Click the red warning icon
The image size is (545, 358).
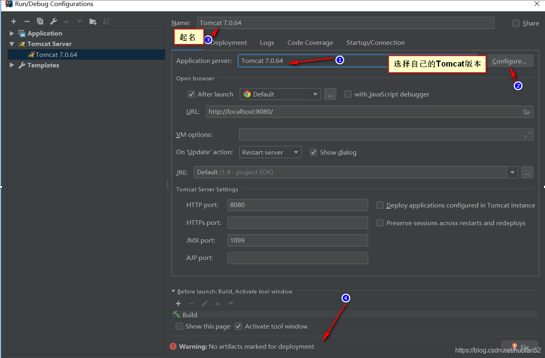173,346
